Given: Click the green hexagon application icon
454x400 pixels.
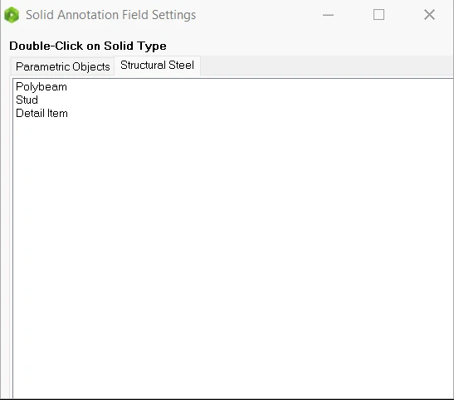Looking at the screenshot, I should [12, 15].
